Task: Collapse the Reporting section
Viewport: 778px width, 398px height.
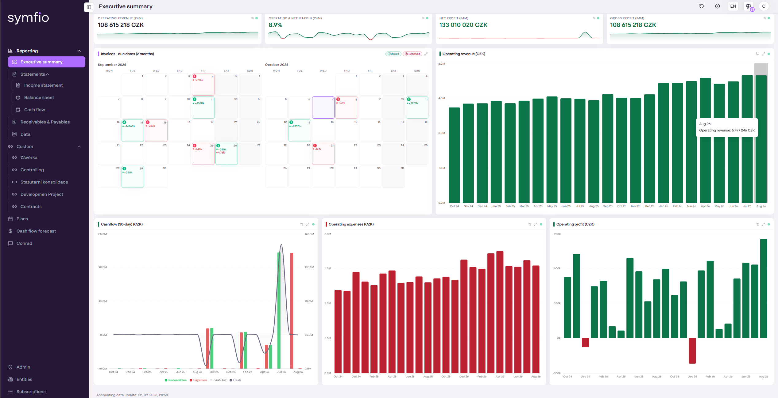Action: click(x=79, y=51)
